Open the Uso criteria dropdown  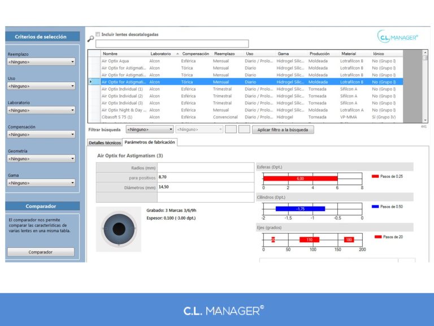coord(41,86)
